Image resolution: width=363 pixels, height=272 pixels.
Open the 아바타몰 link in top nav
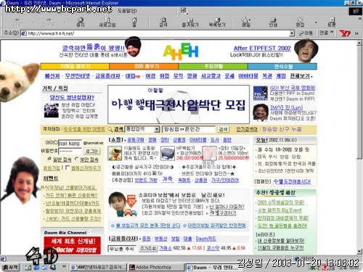248,76
